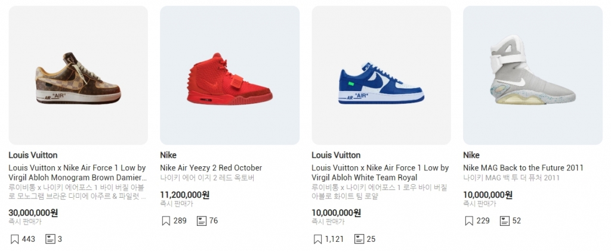The image size is (611, 252).
Task: Click the bookmark icon beside 289
Action: (x=166, y=221)
